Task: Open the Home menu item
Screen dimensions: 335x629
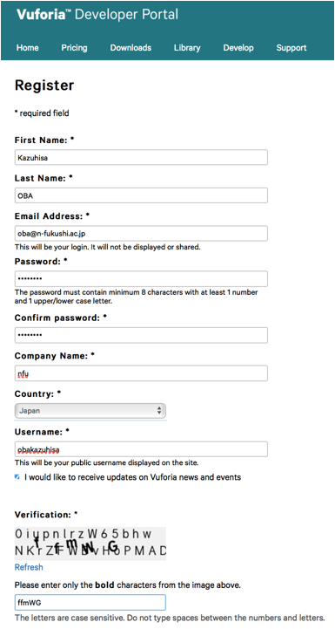Action: coord(28,48)
